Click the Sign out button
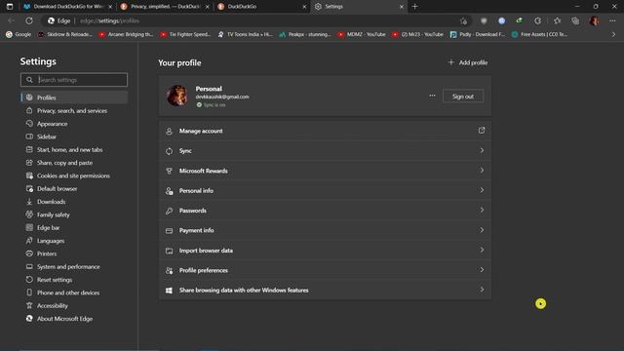This screenshot has height=351, width=624. [463, 97]
